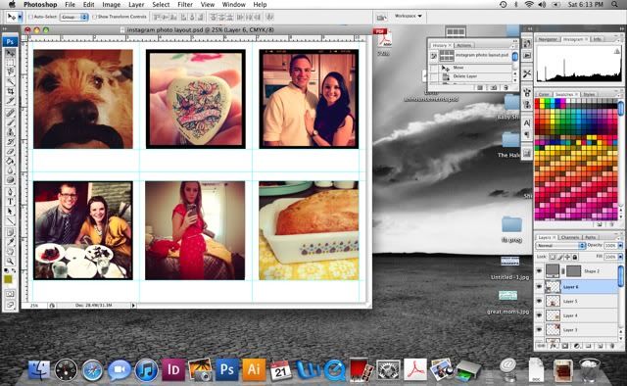Open the Illustrator app from the dock
The height and width of the screenshot is (386, 627).
pyautogui.click(x=254, y=368)
